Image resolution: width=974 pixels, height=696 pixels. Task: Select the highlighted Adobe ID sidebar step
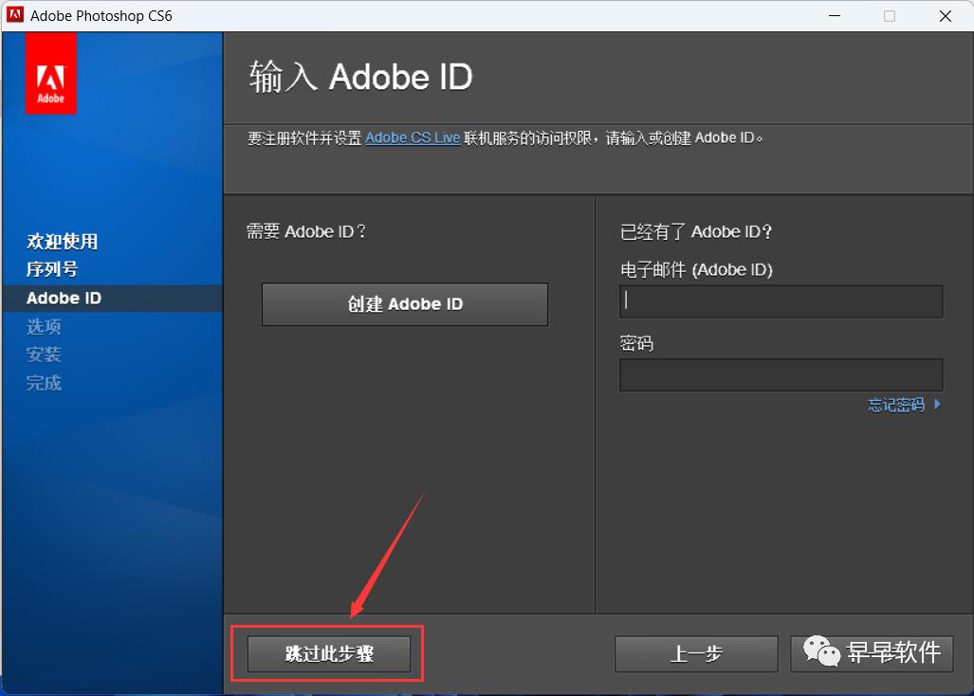(x=64, y=298)
